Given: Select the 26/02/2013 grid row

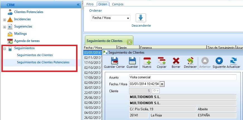Looking at the screenshot, I should [x=93, y=117].
